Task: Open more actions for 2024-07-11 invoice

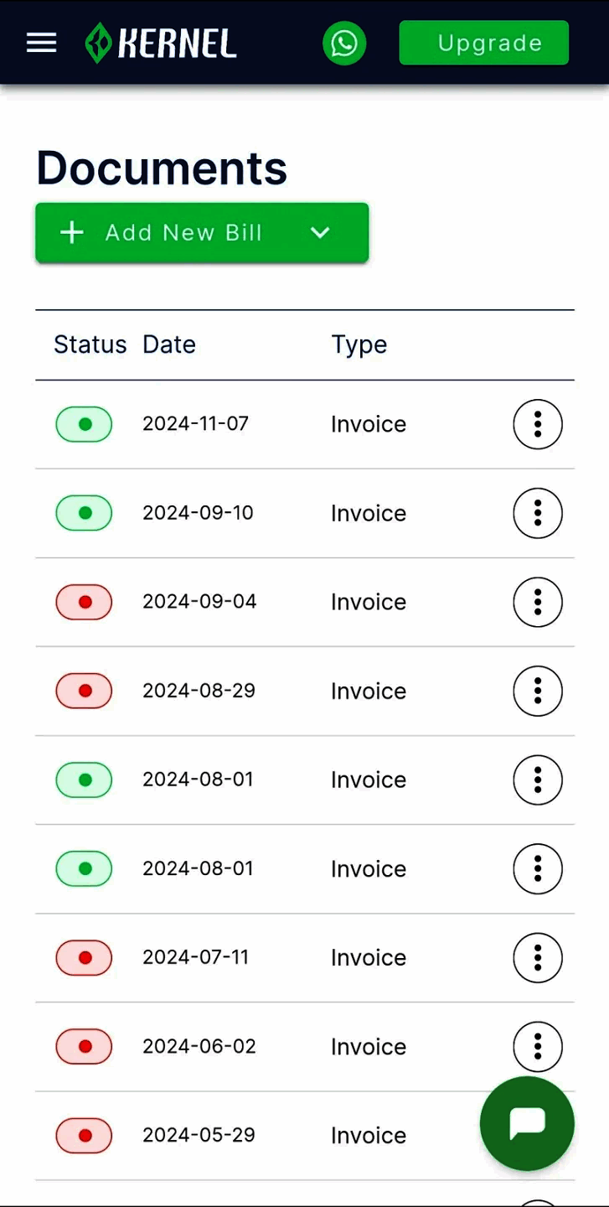Action: point(538,957)
